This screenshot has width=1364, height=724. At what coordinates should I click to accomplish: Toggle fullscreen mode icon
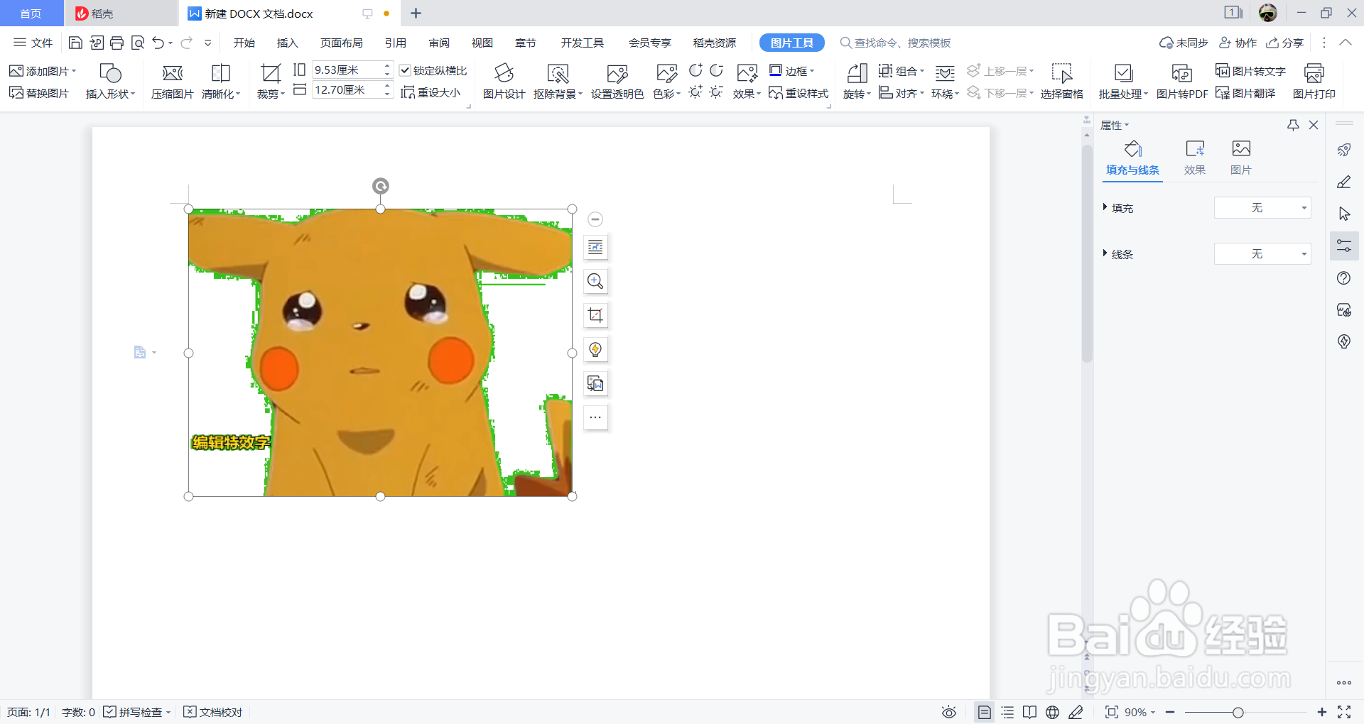[1344, 712]
